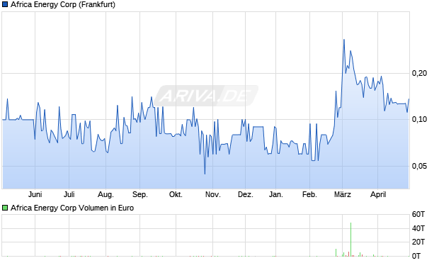
Task: Click the 'Aug.' month label
Action: tap(106, 194)
